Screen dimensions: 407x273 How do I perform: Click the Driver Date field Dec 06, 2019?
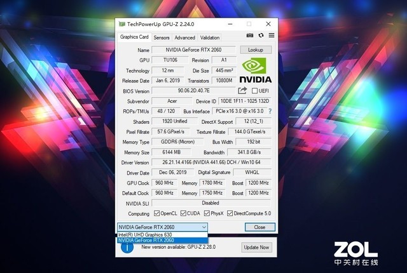coord(173,173)
